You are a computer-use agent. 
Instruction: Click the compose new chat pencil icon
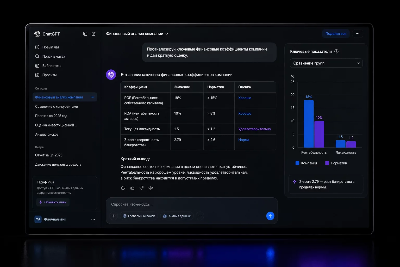point(93,34)
